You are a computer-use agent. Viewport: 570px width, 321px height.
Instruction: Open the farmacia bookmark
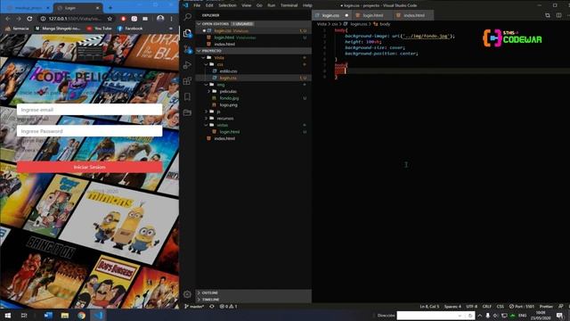click(17, 29)
